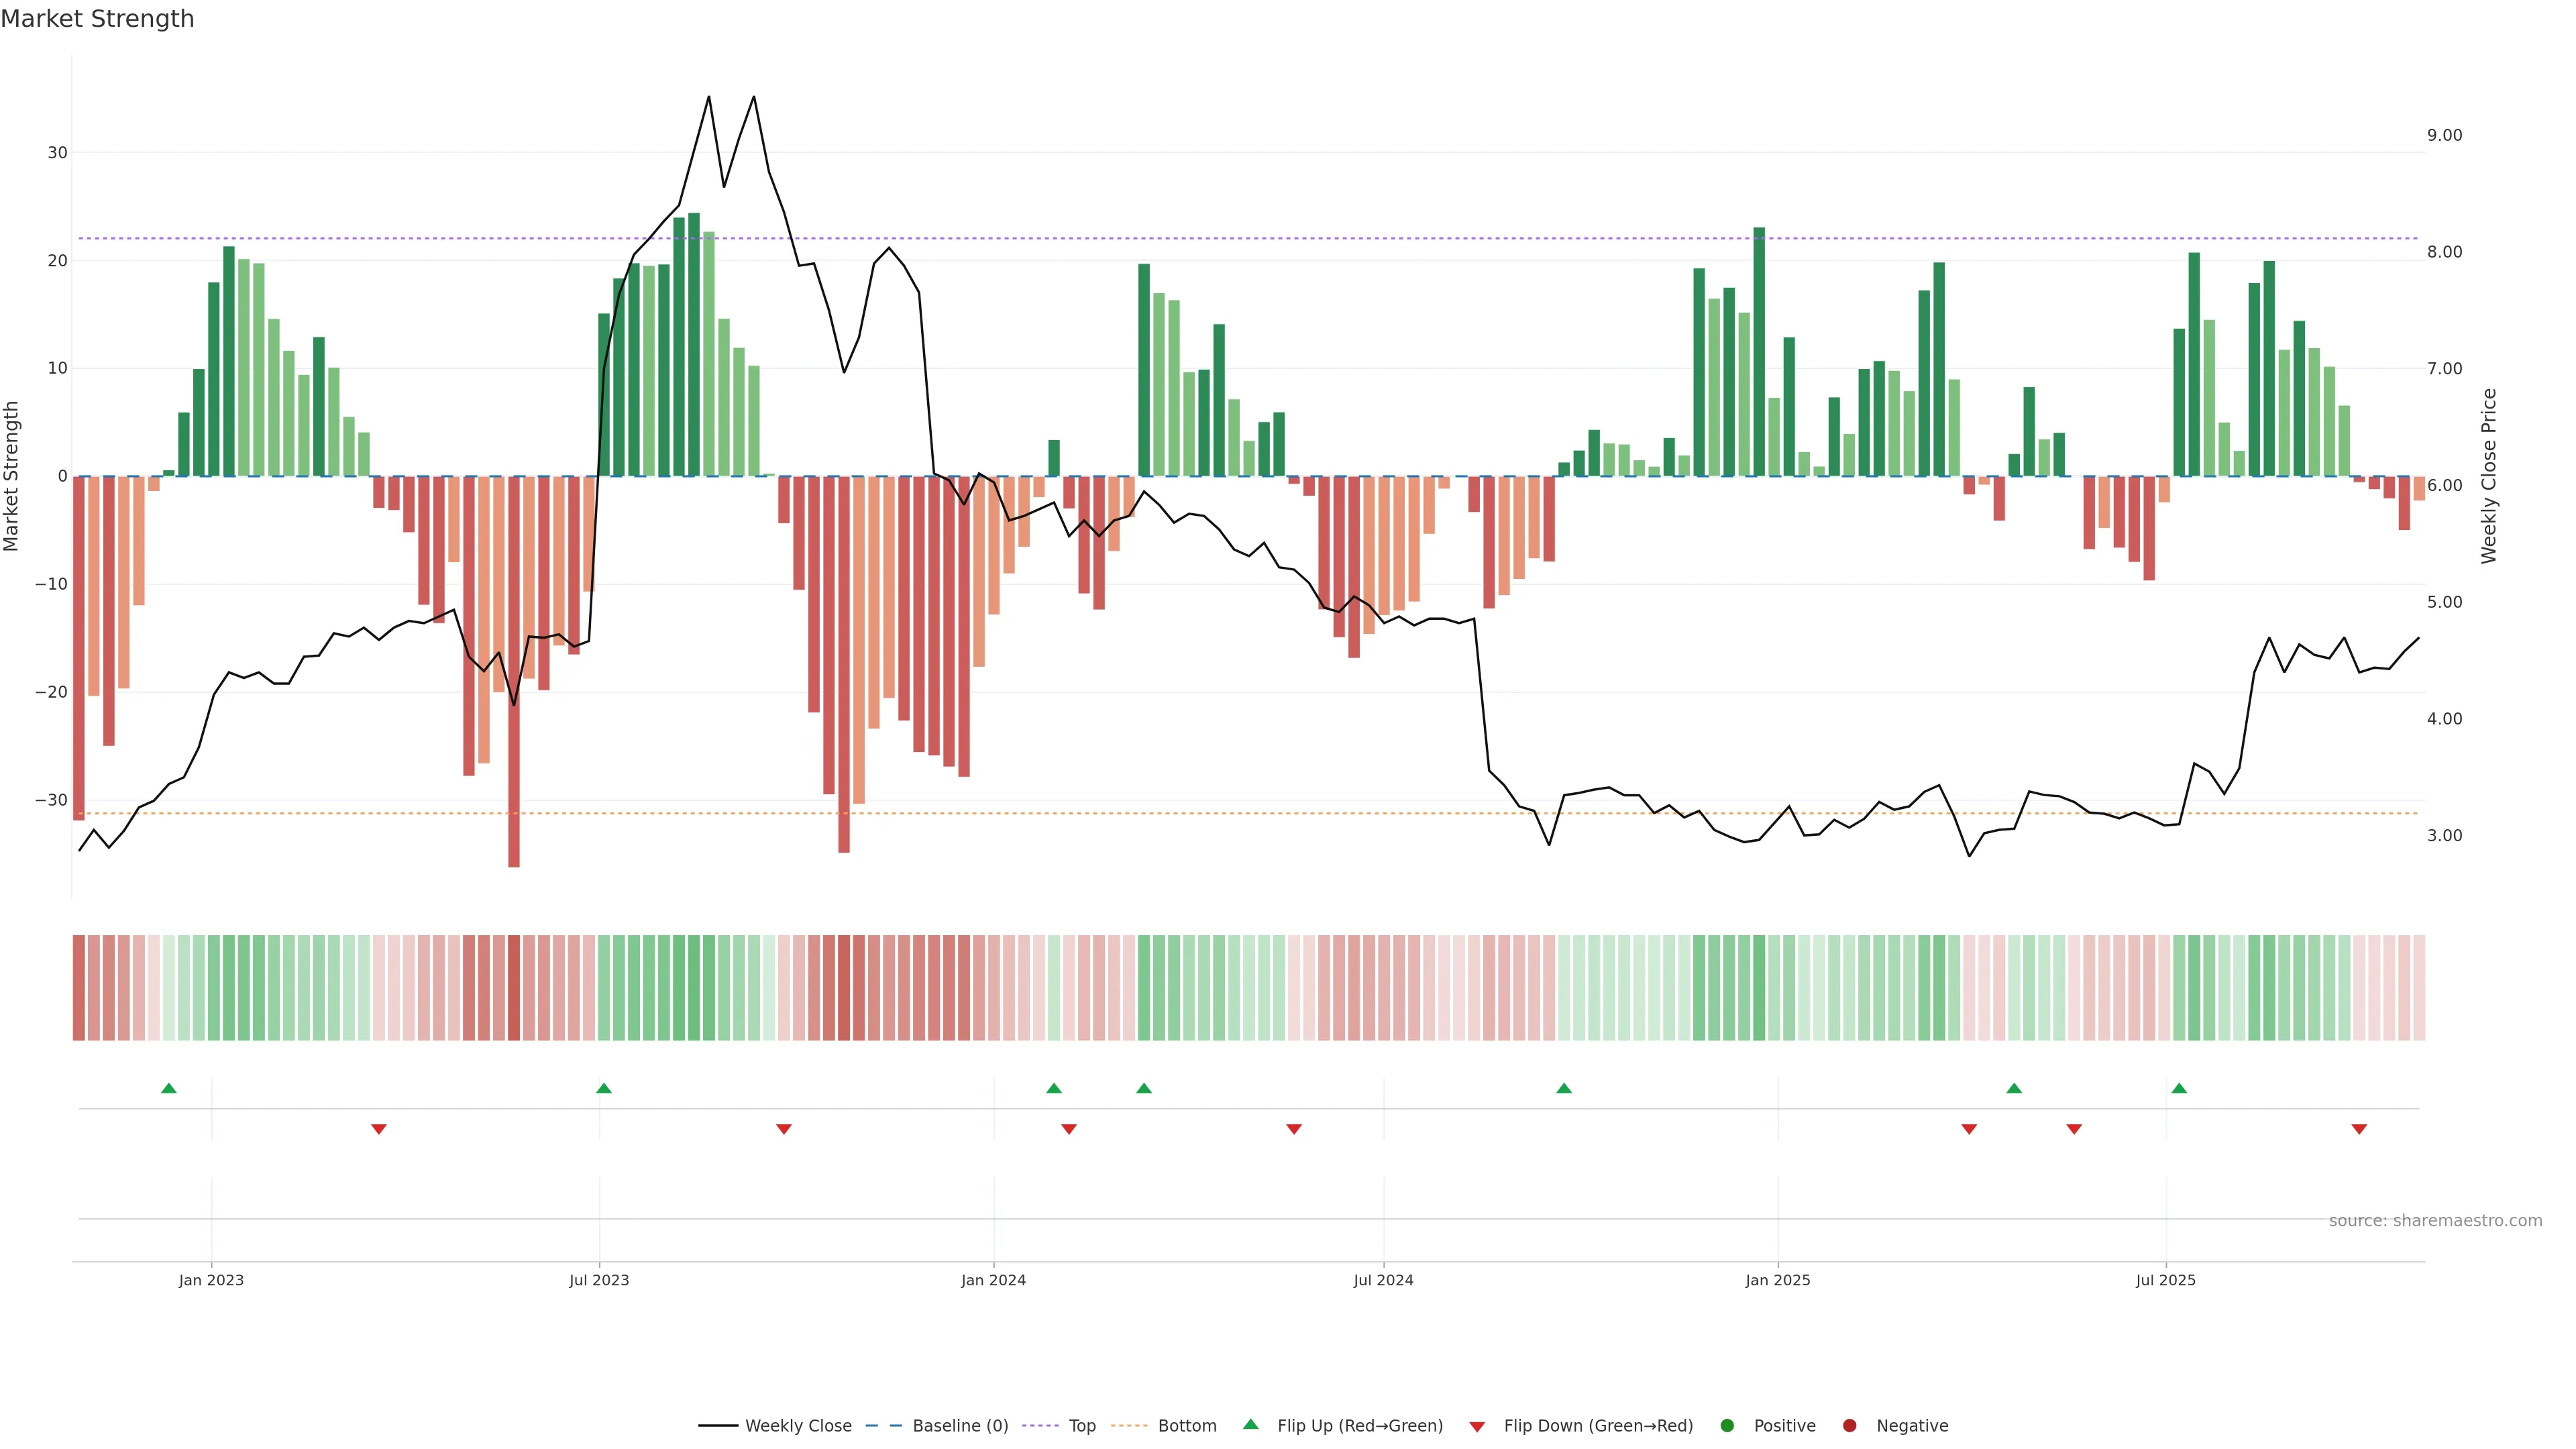Click the flip-up triangle marker at Jul 2023

pos(604,1088)
